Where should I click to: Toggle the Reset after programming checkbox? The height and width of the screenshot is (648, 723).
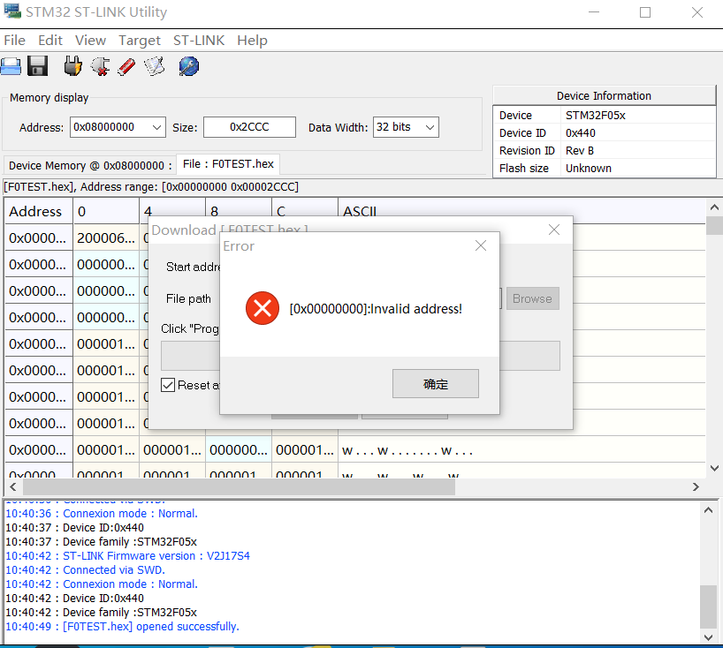(168, 385)
